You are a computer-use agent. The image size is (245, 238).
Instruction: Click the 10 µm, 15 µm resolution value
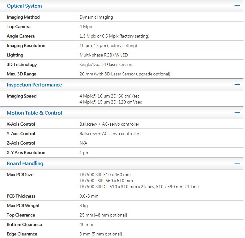tap(108, 45)
